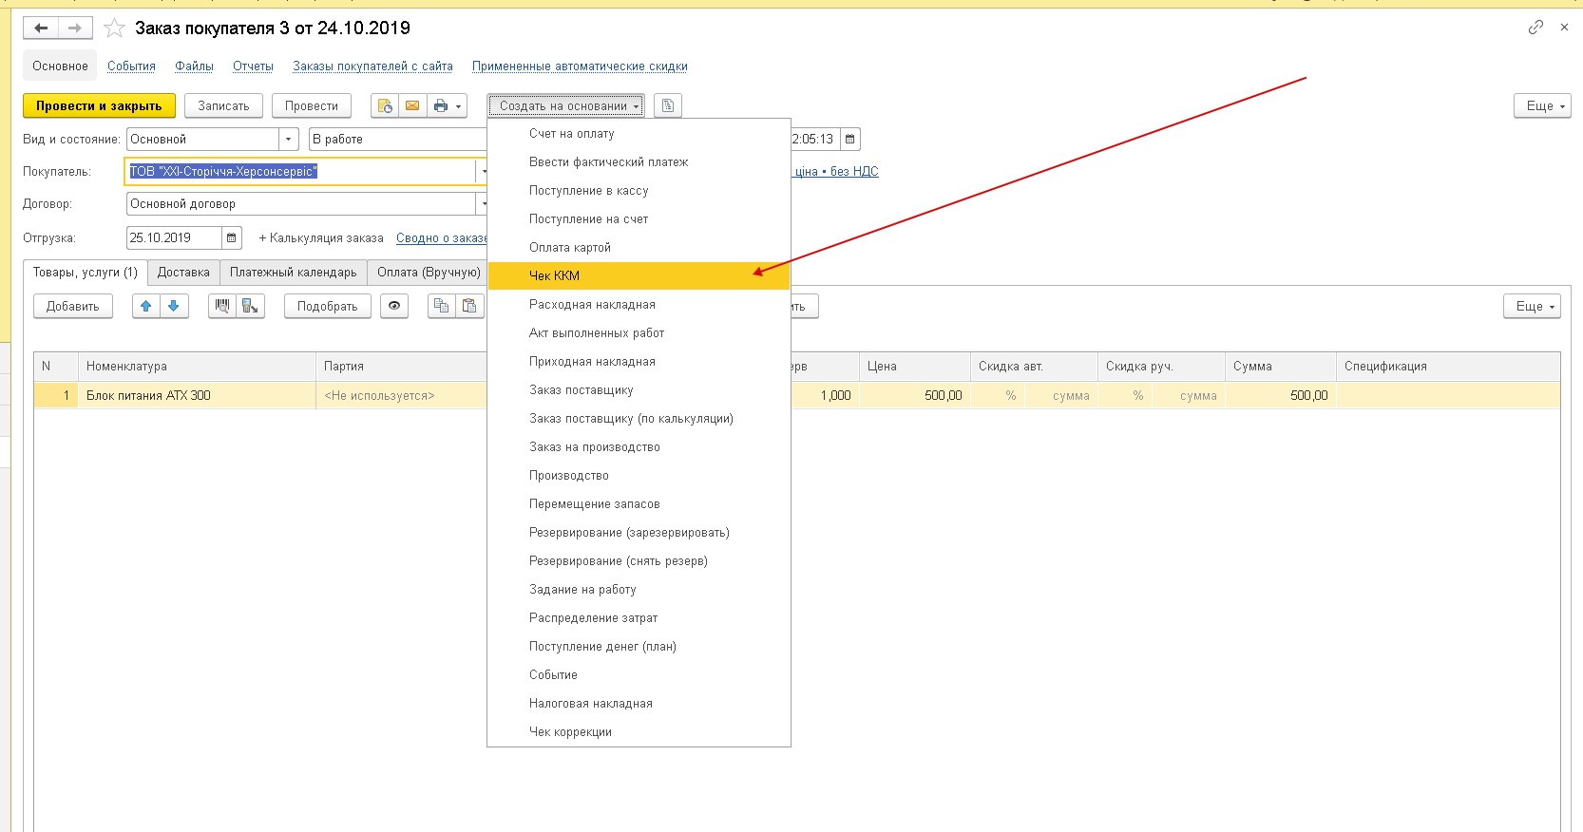Open the upper right Еще dropdown
The width and height of the screenshot is (1583, 832).
(1541, 105)
